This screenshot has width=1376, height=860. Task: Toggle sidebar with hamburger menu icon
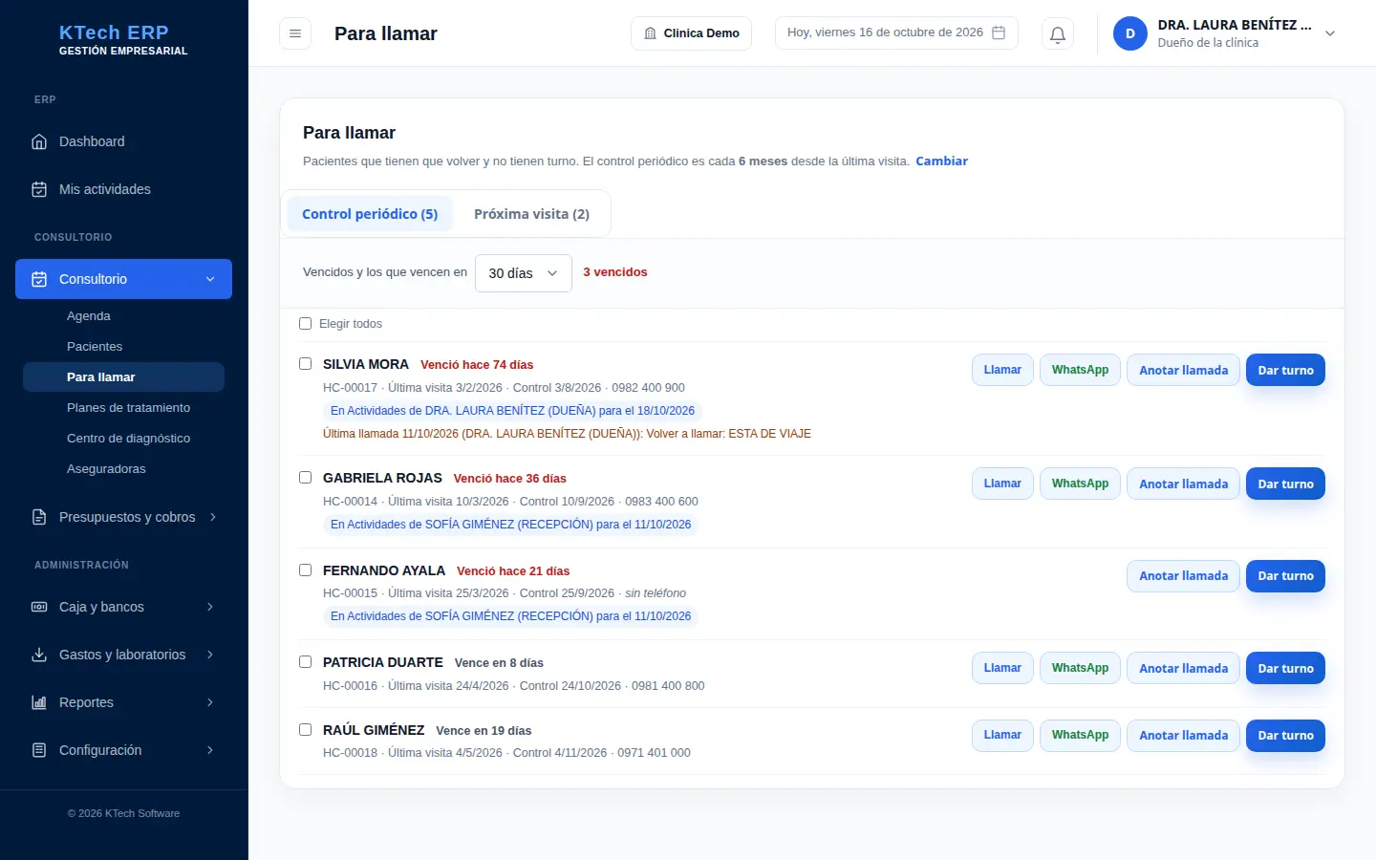[295, 33]
